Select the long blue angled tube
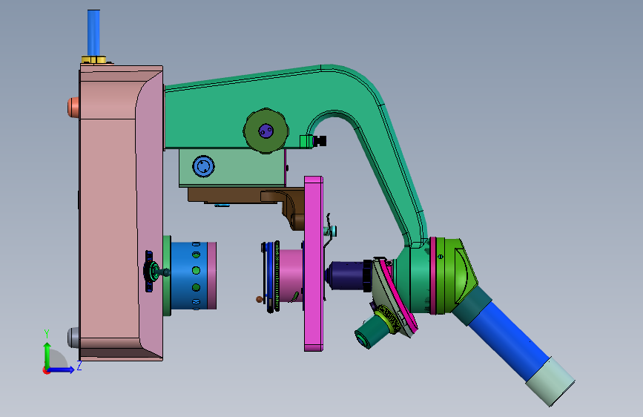Screen dimensions: 643x417 click(x=510, y=341)
